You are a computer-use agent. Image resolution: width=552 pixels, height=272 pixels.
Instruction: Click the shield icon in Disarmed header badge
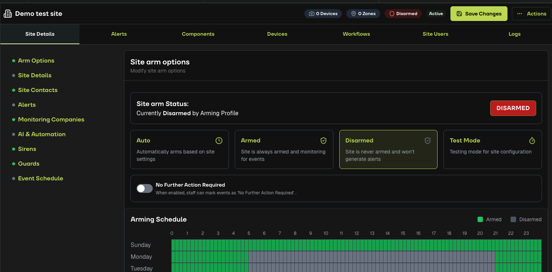point(392,14)
